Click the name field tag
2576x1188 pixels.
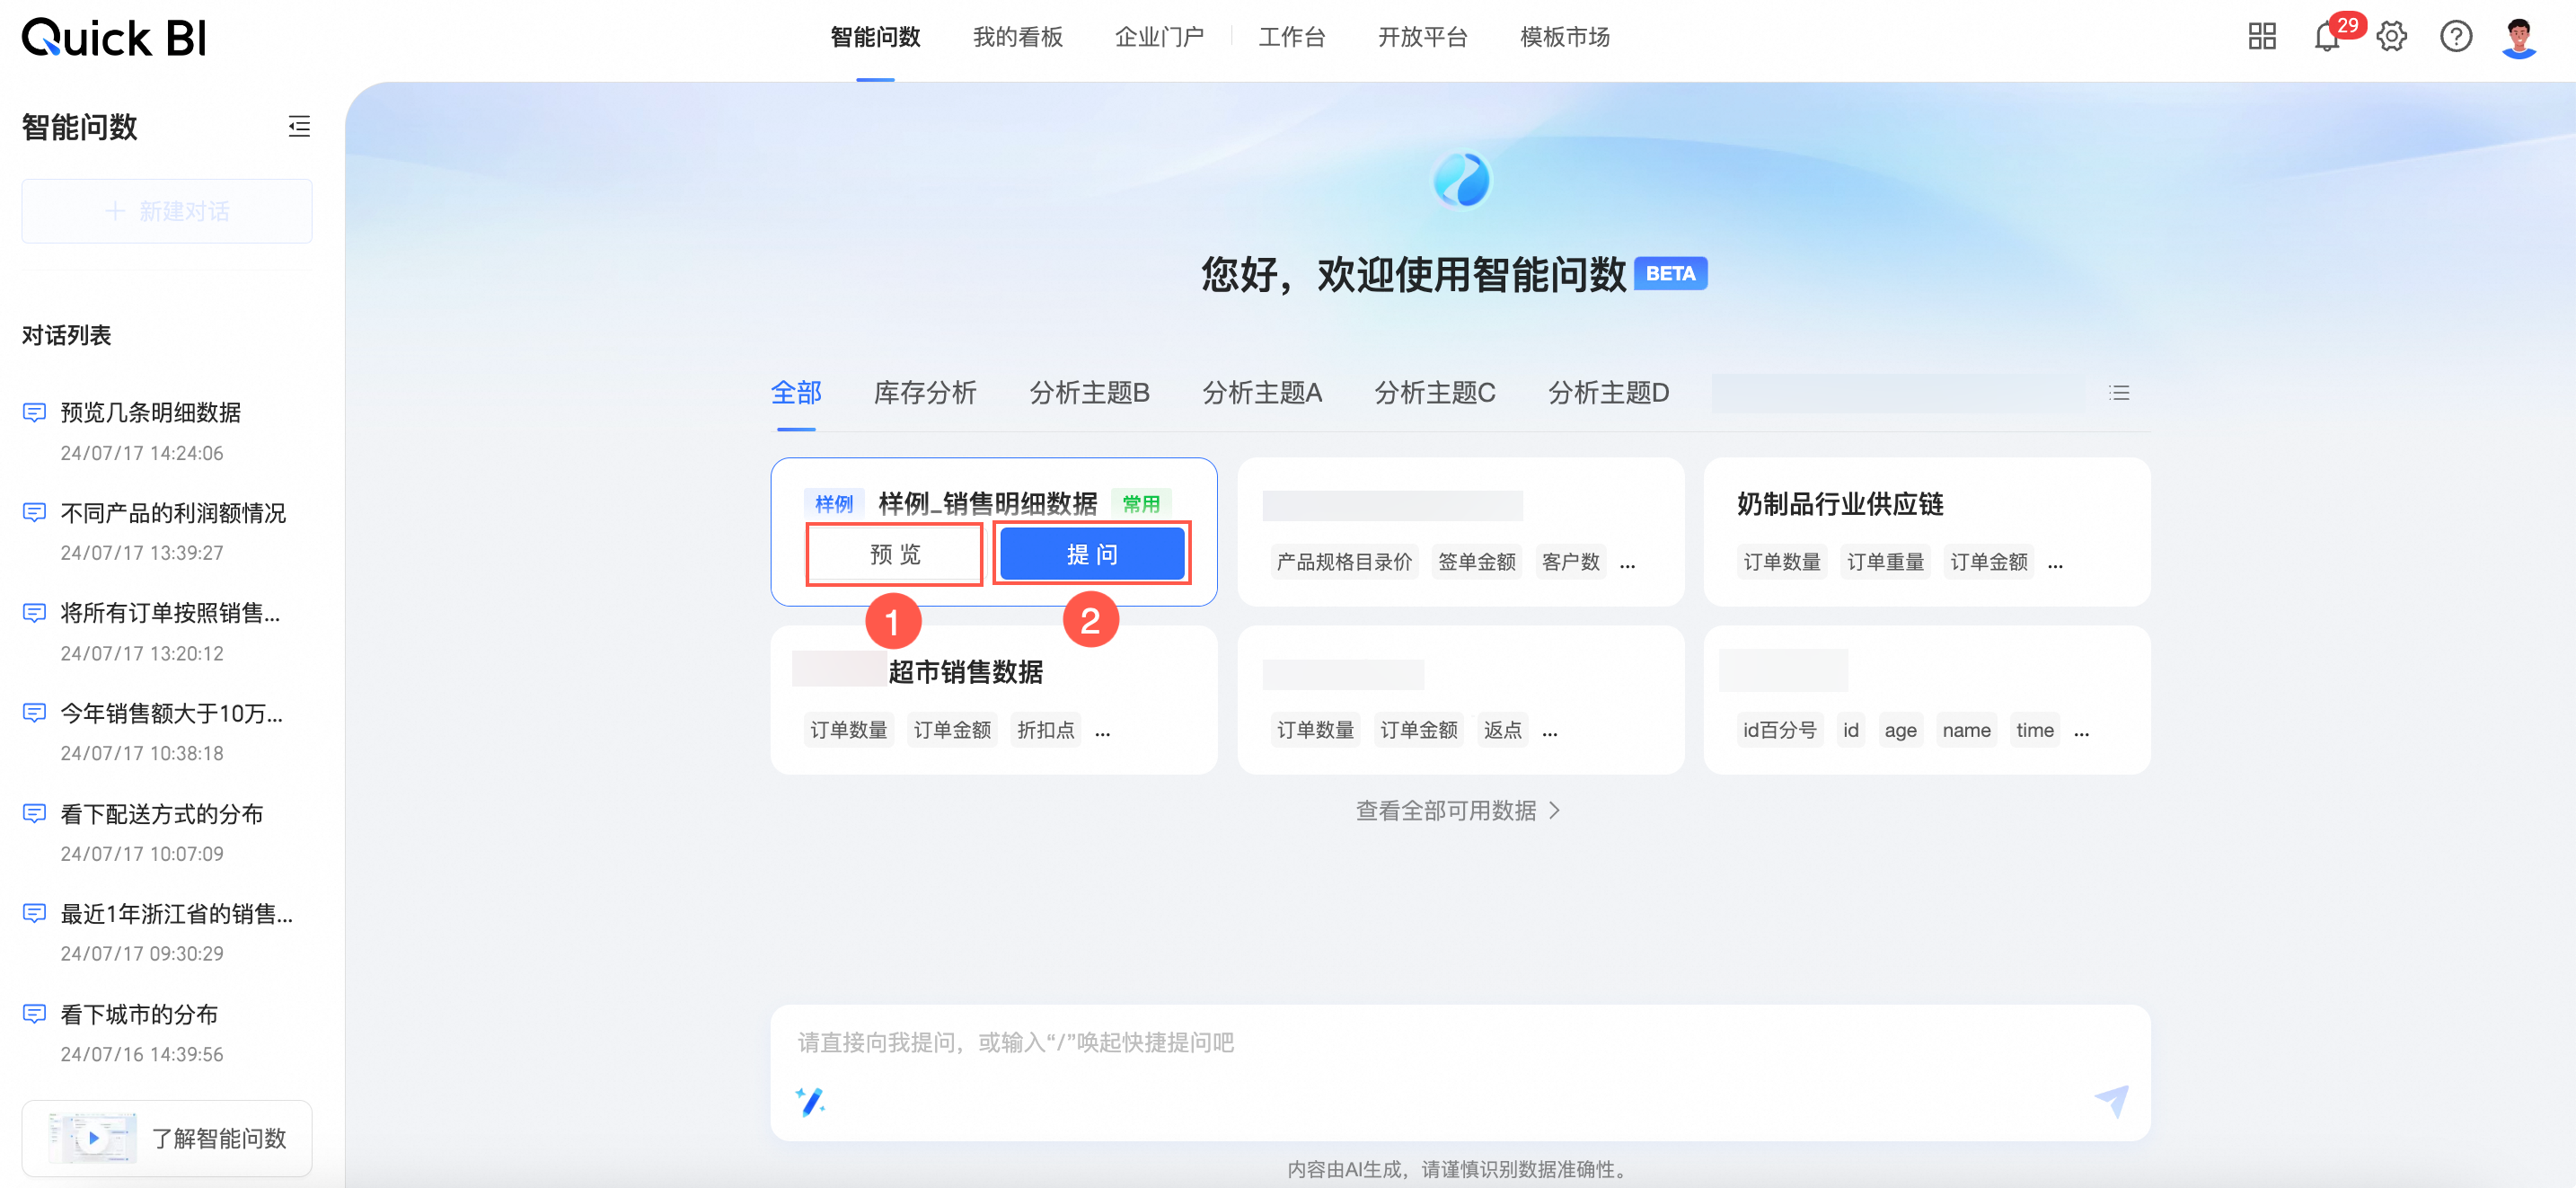coord(1966,730)
